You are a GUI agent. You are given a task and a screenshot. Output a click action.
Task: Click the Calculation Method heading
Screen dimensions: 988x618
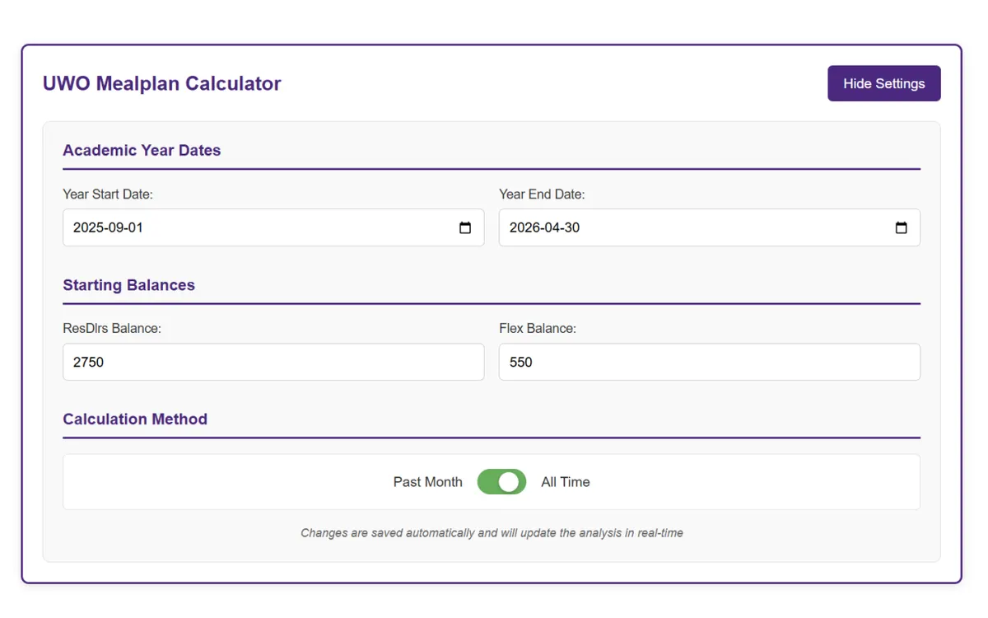tap(135, 419)
